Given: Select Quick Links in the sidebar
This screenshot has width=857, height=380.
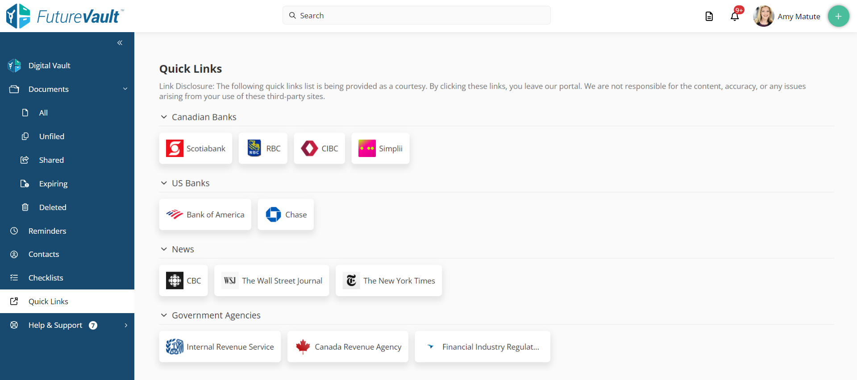Looking at the screenshot, I should tap(67, 302).
